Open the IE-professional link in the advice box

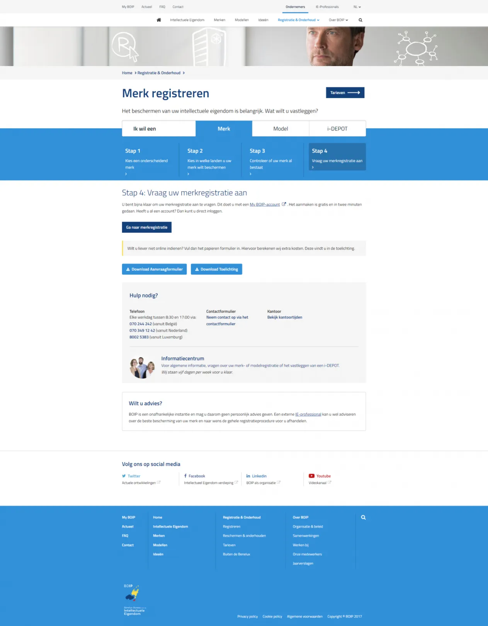(x=308, y=414)
